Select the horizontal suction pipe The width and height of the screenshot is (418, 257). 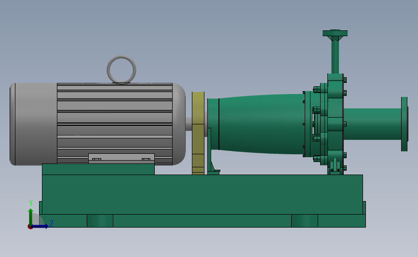pyautogui.click(x=372, y=124)
